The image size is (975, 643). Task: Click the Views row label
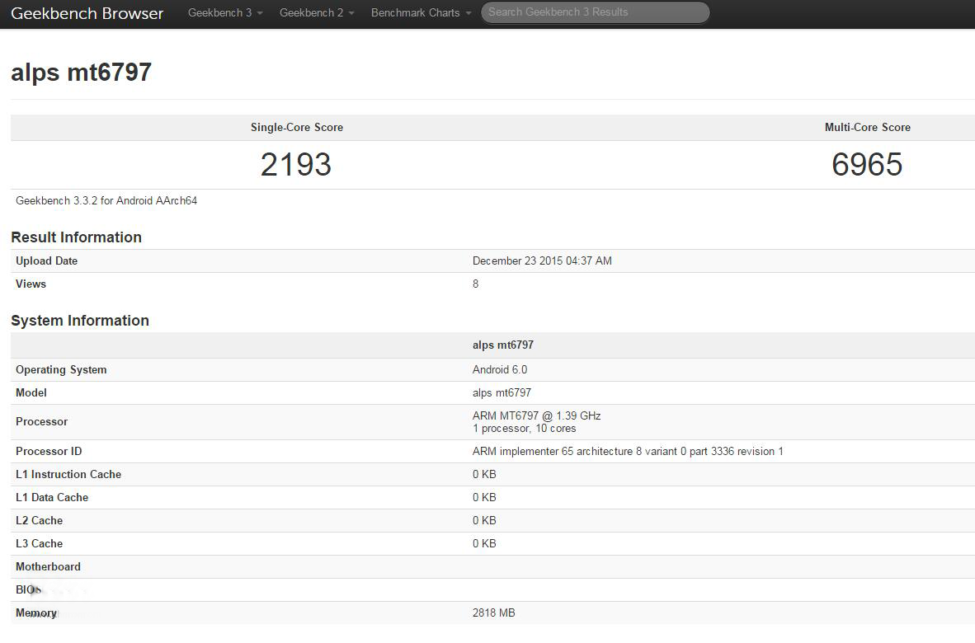[31, 284]
